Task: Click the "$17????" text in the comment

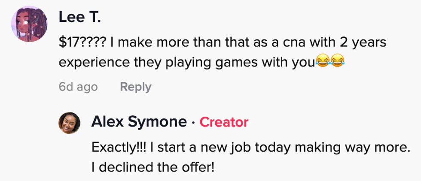Action: [83, 43]
